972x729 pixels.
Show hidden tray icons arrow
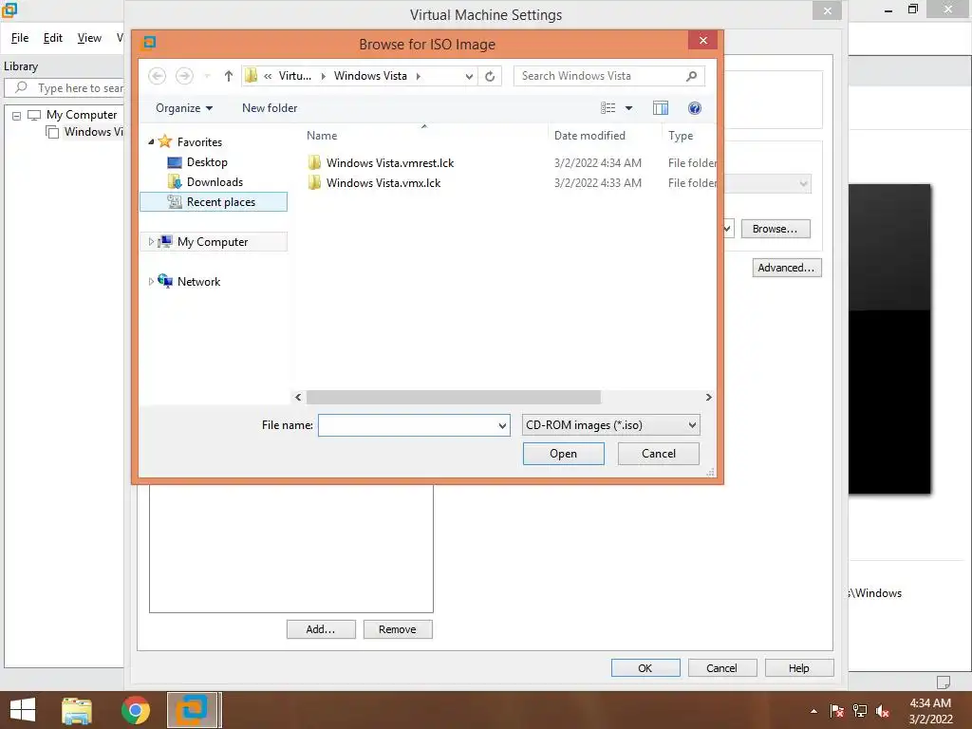pyautogui.click(x=813, y=711)
